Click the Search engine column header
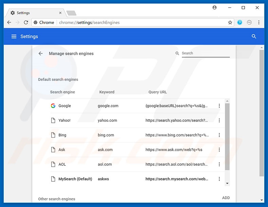 pyautogui.click(x=62, y=92)
